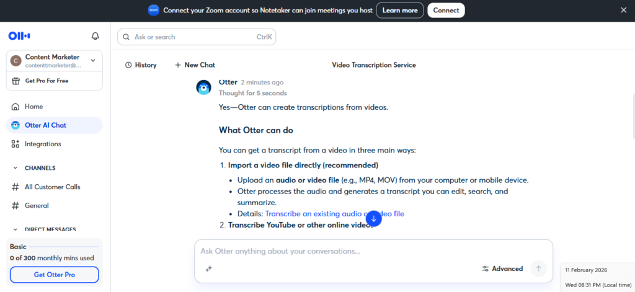This screenshot has height=292, width=635.
Task: Click the Zoom logo in top banner
Action: pyautogui.click(x=154, y=10)
